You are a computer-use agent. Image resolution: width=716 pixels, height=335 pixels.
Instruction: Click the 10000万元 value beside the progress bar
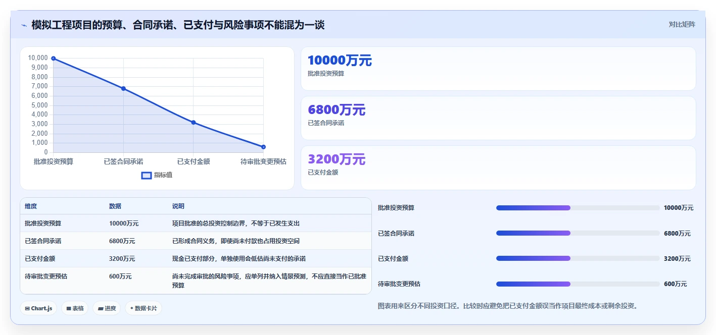679,208
